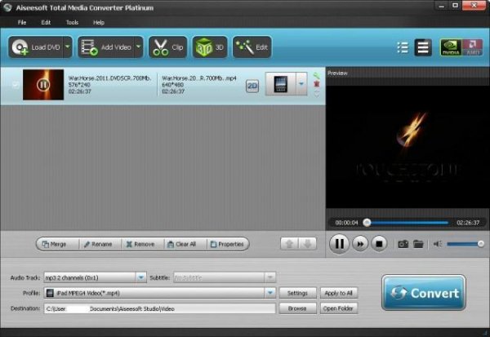
Task: Click the Properties button
Action: tap(227, 244)
